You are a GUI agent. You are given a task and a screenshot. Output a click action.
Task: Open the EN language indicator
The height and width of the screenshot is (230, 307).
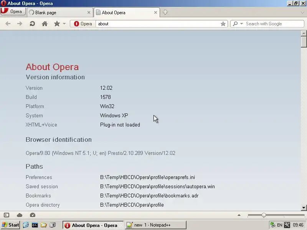(x=280, y=225)
